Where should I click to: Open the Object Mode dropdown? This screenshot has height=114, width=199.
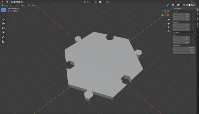click(x=8, y=5)
